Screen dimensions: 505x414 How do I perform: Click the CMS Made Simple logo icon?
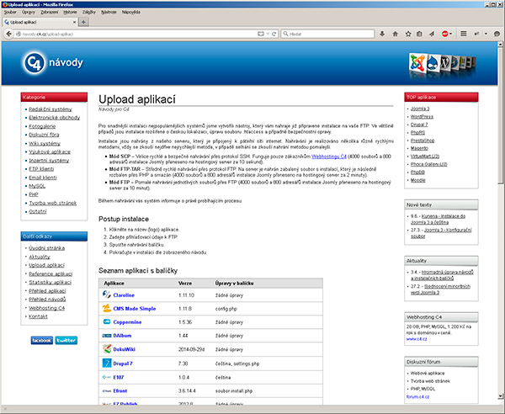[x=107, y=308]
